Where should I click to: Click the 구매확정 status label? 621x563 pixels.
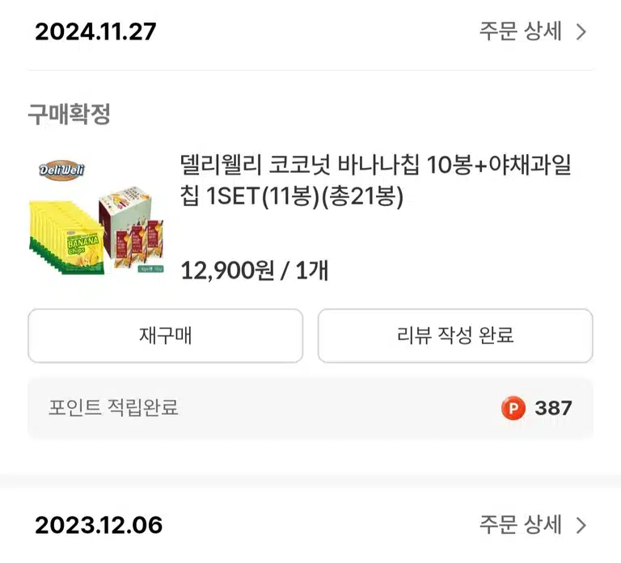[x=70, y=114]
